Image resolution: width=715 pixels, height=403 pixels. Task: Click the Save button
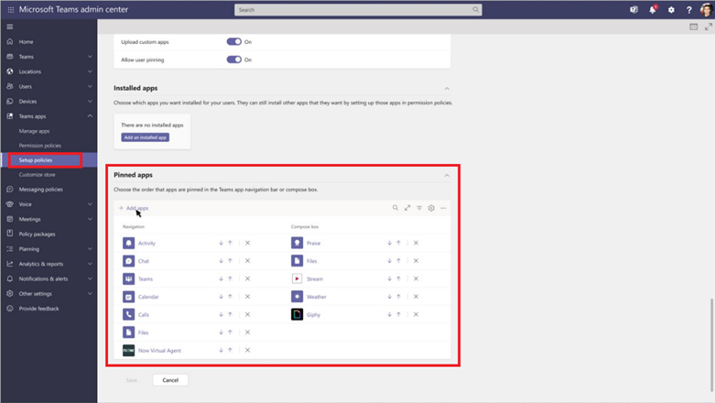point(132,380)
